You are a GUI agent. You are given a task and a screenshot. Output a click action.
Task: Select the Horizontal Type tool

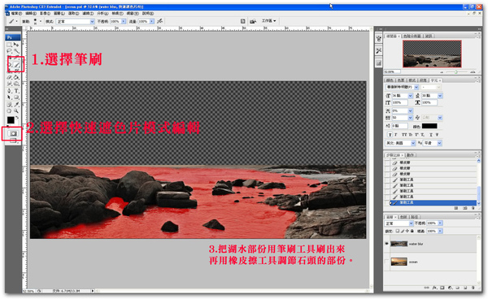pyautogui.click(x=16, y=91)
